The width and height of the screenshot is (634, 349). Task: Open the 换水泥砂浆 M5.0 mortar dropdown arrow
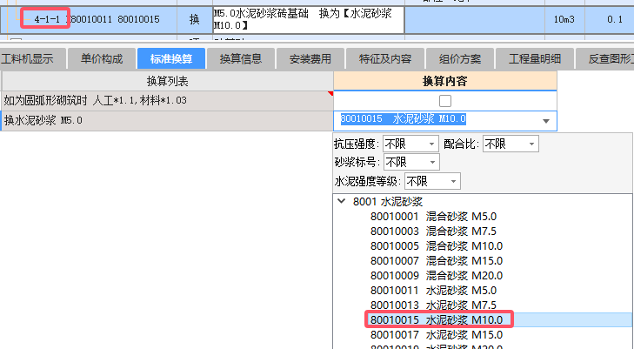pos(546,121)
